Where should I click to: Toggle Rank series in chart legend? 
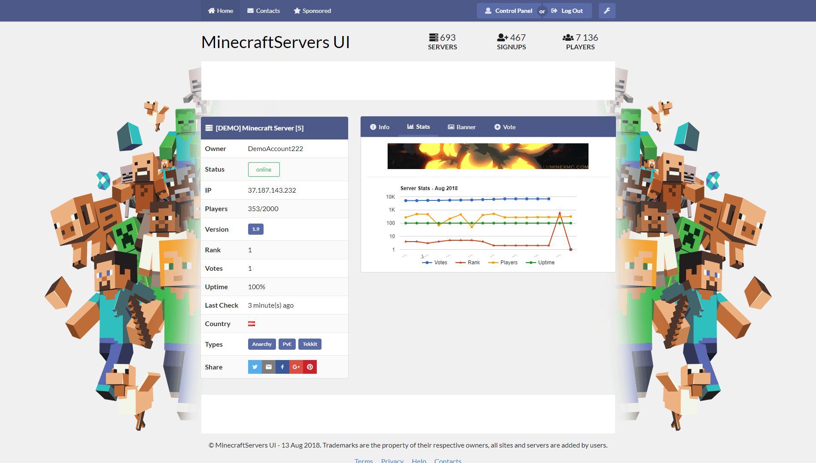468,263
